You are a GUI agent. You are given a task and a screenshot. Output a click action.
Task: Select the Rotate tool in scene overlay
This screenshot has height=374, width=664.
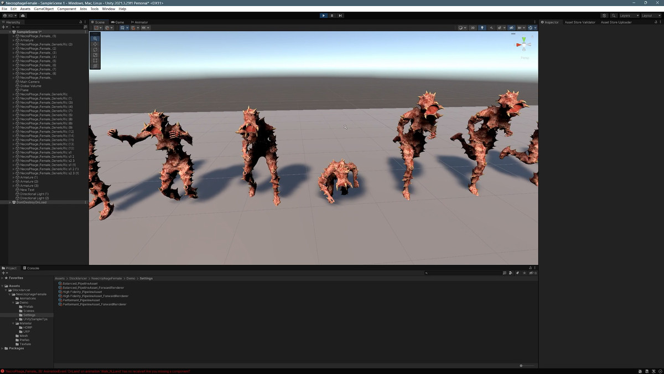point(95,50)
